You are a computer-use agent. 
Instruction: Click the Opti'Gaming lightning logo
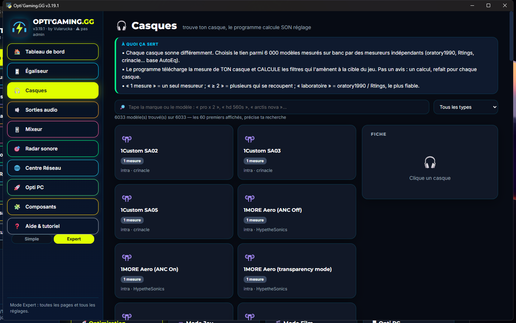click(x=19, y=28)
